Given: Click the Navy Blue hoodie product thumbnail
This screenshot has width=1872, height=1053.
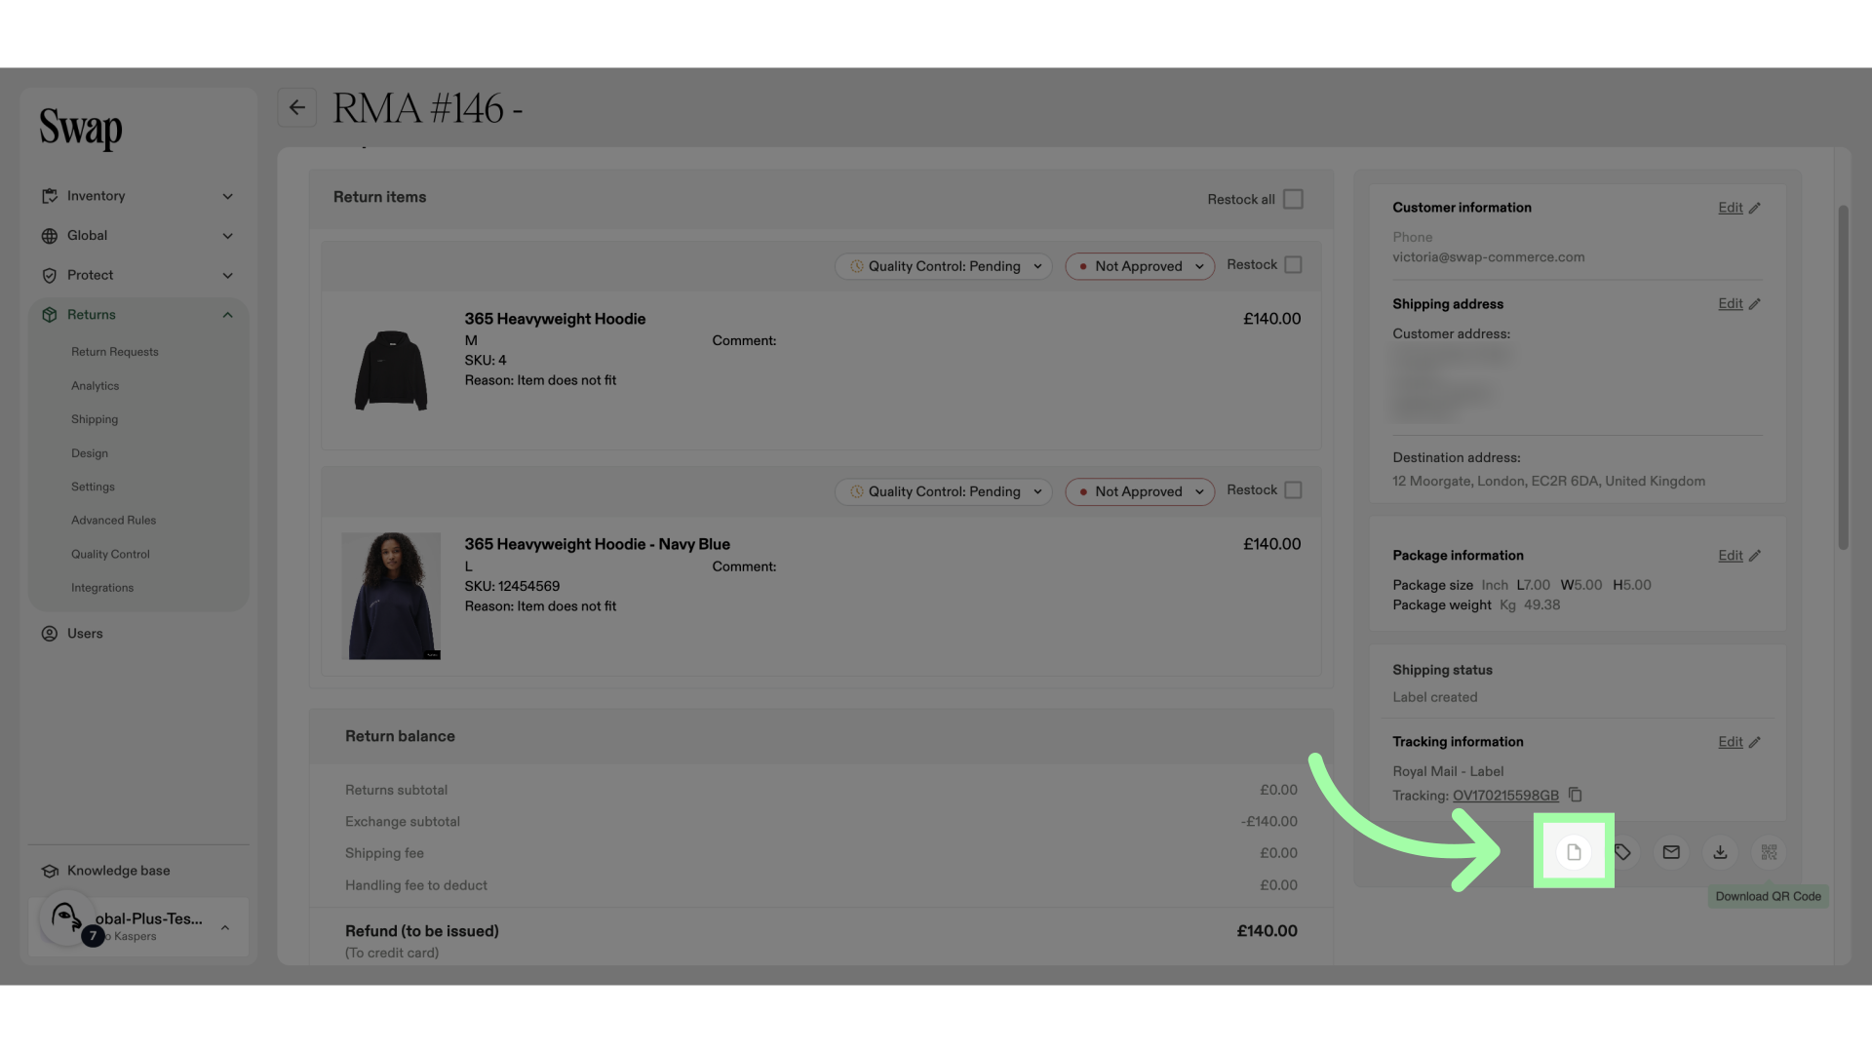Looking at the screenshot, I should [x=391, y=596].
